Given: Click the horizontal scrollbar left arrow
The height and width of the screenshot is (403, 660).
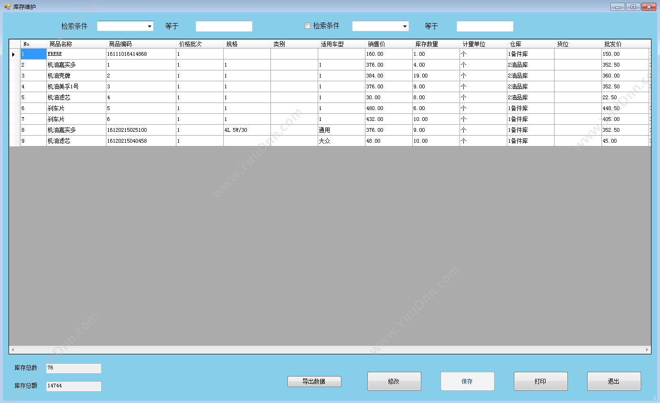Looking at the screenshot, I should point(13,350).
